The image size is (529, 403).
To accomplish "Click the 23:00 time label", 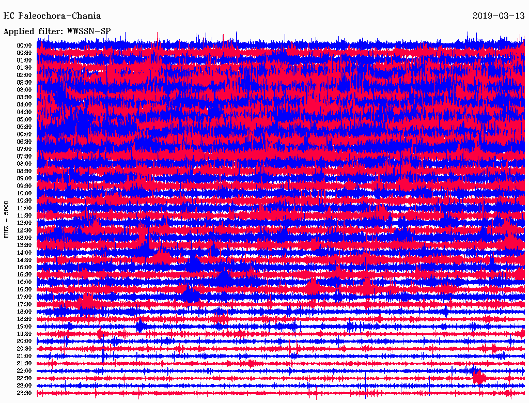I will 24,386.
